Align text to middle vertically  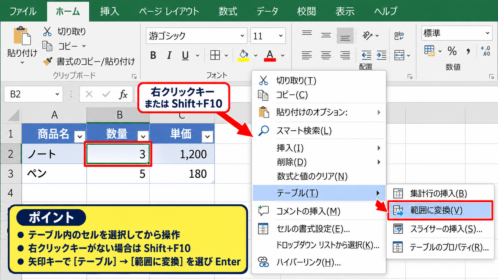point(326,35)
